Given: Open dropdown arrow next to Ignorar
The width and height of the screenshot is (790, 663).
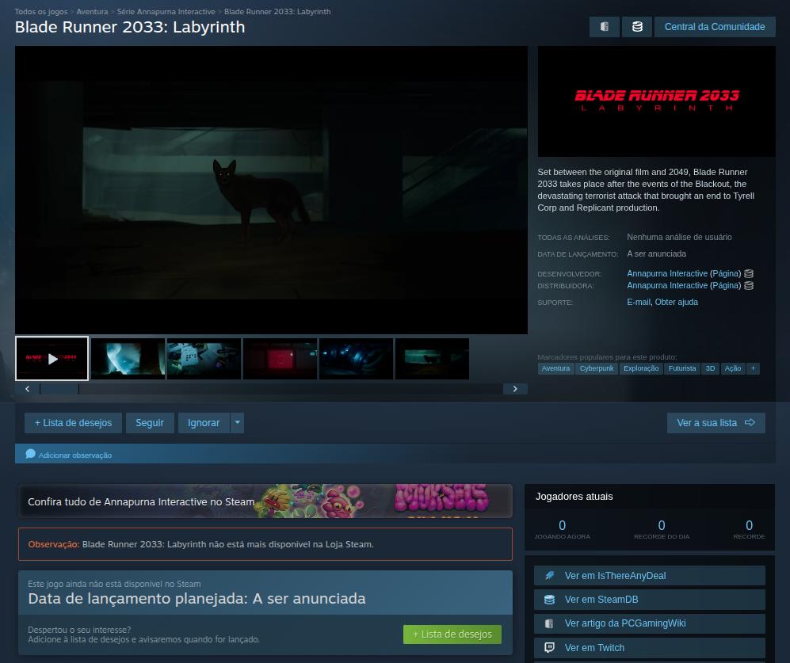Looking at the screenshot, I should [237, 423].
